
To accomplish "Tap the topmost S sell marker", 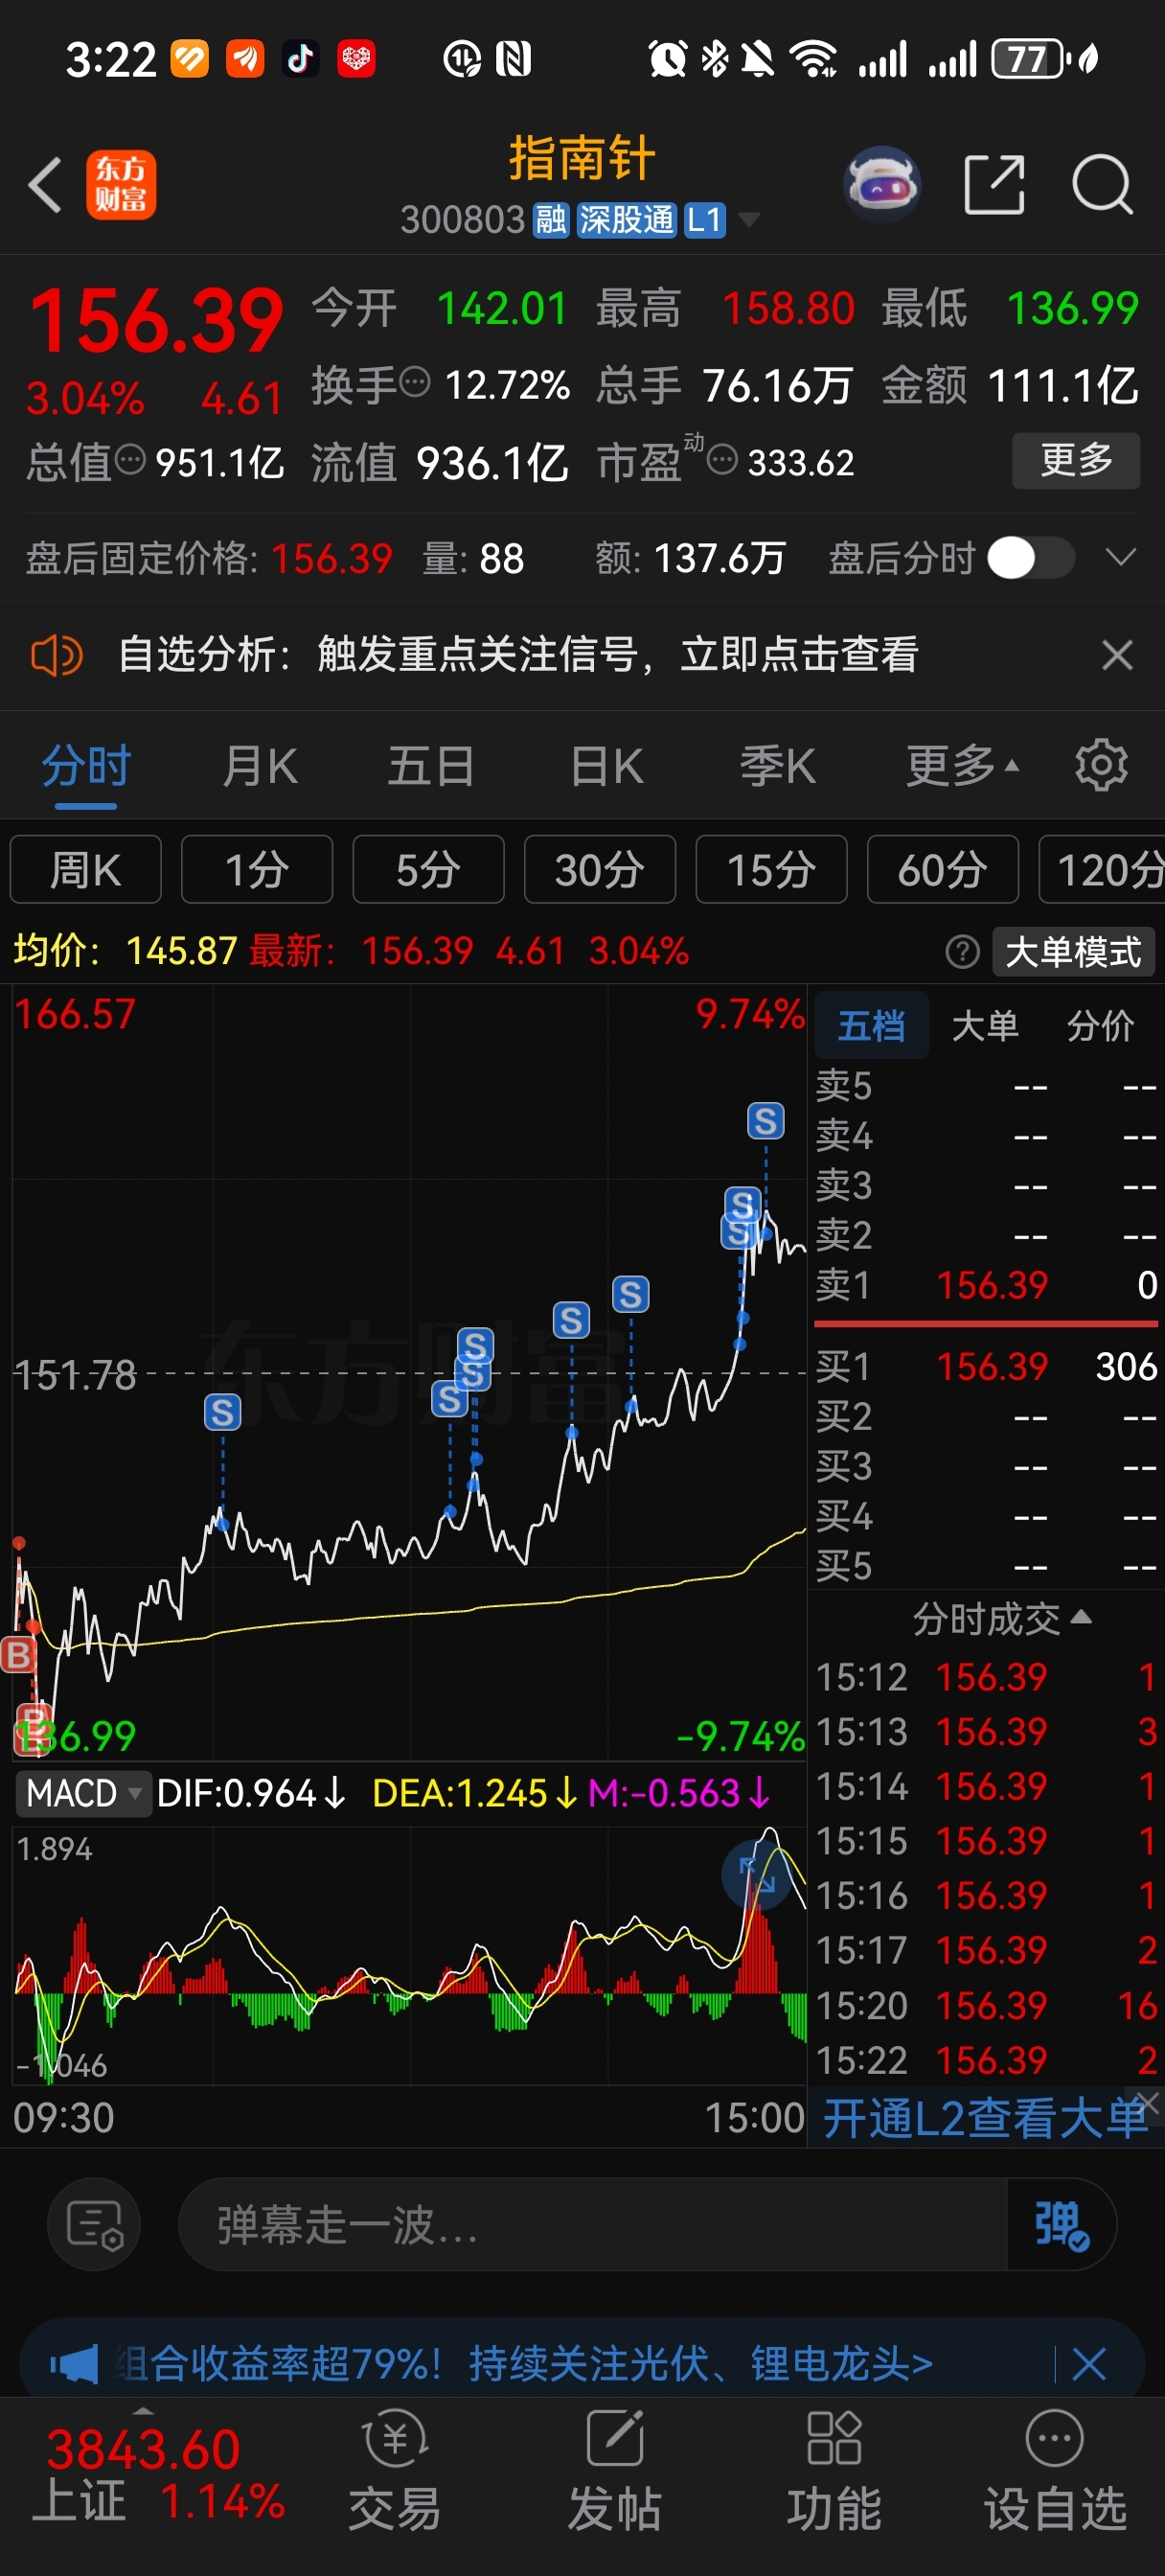I will coord(766,1121).
